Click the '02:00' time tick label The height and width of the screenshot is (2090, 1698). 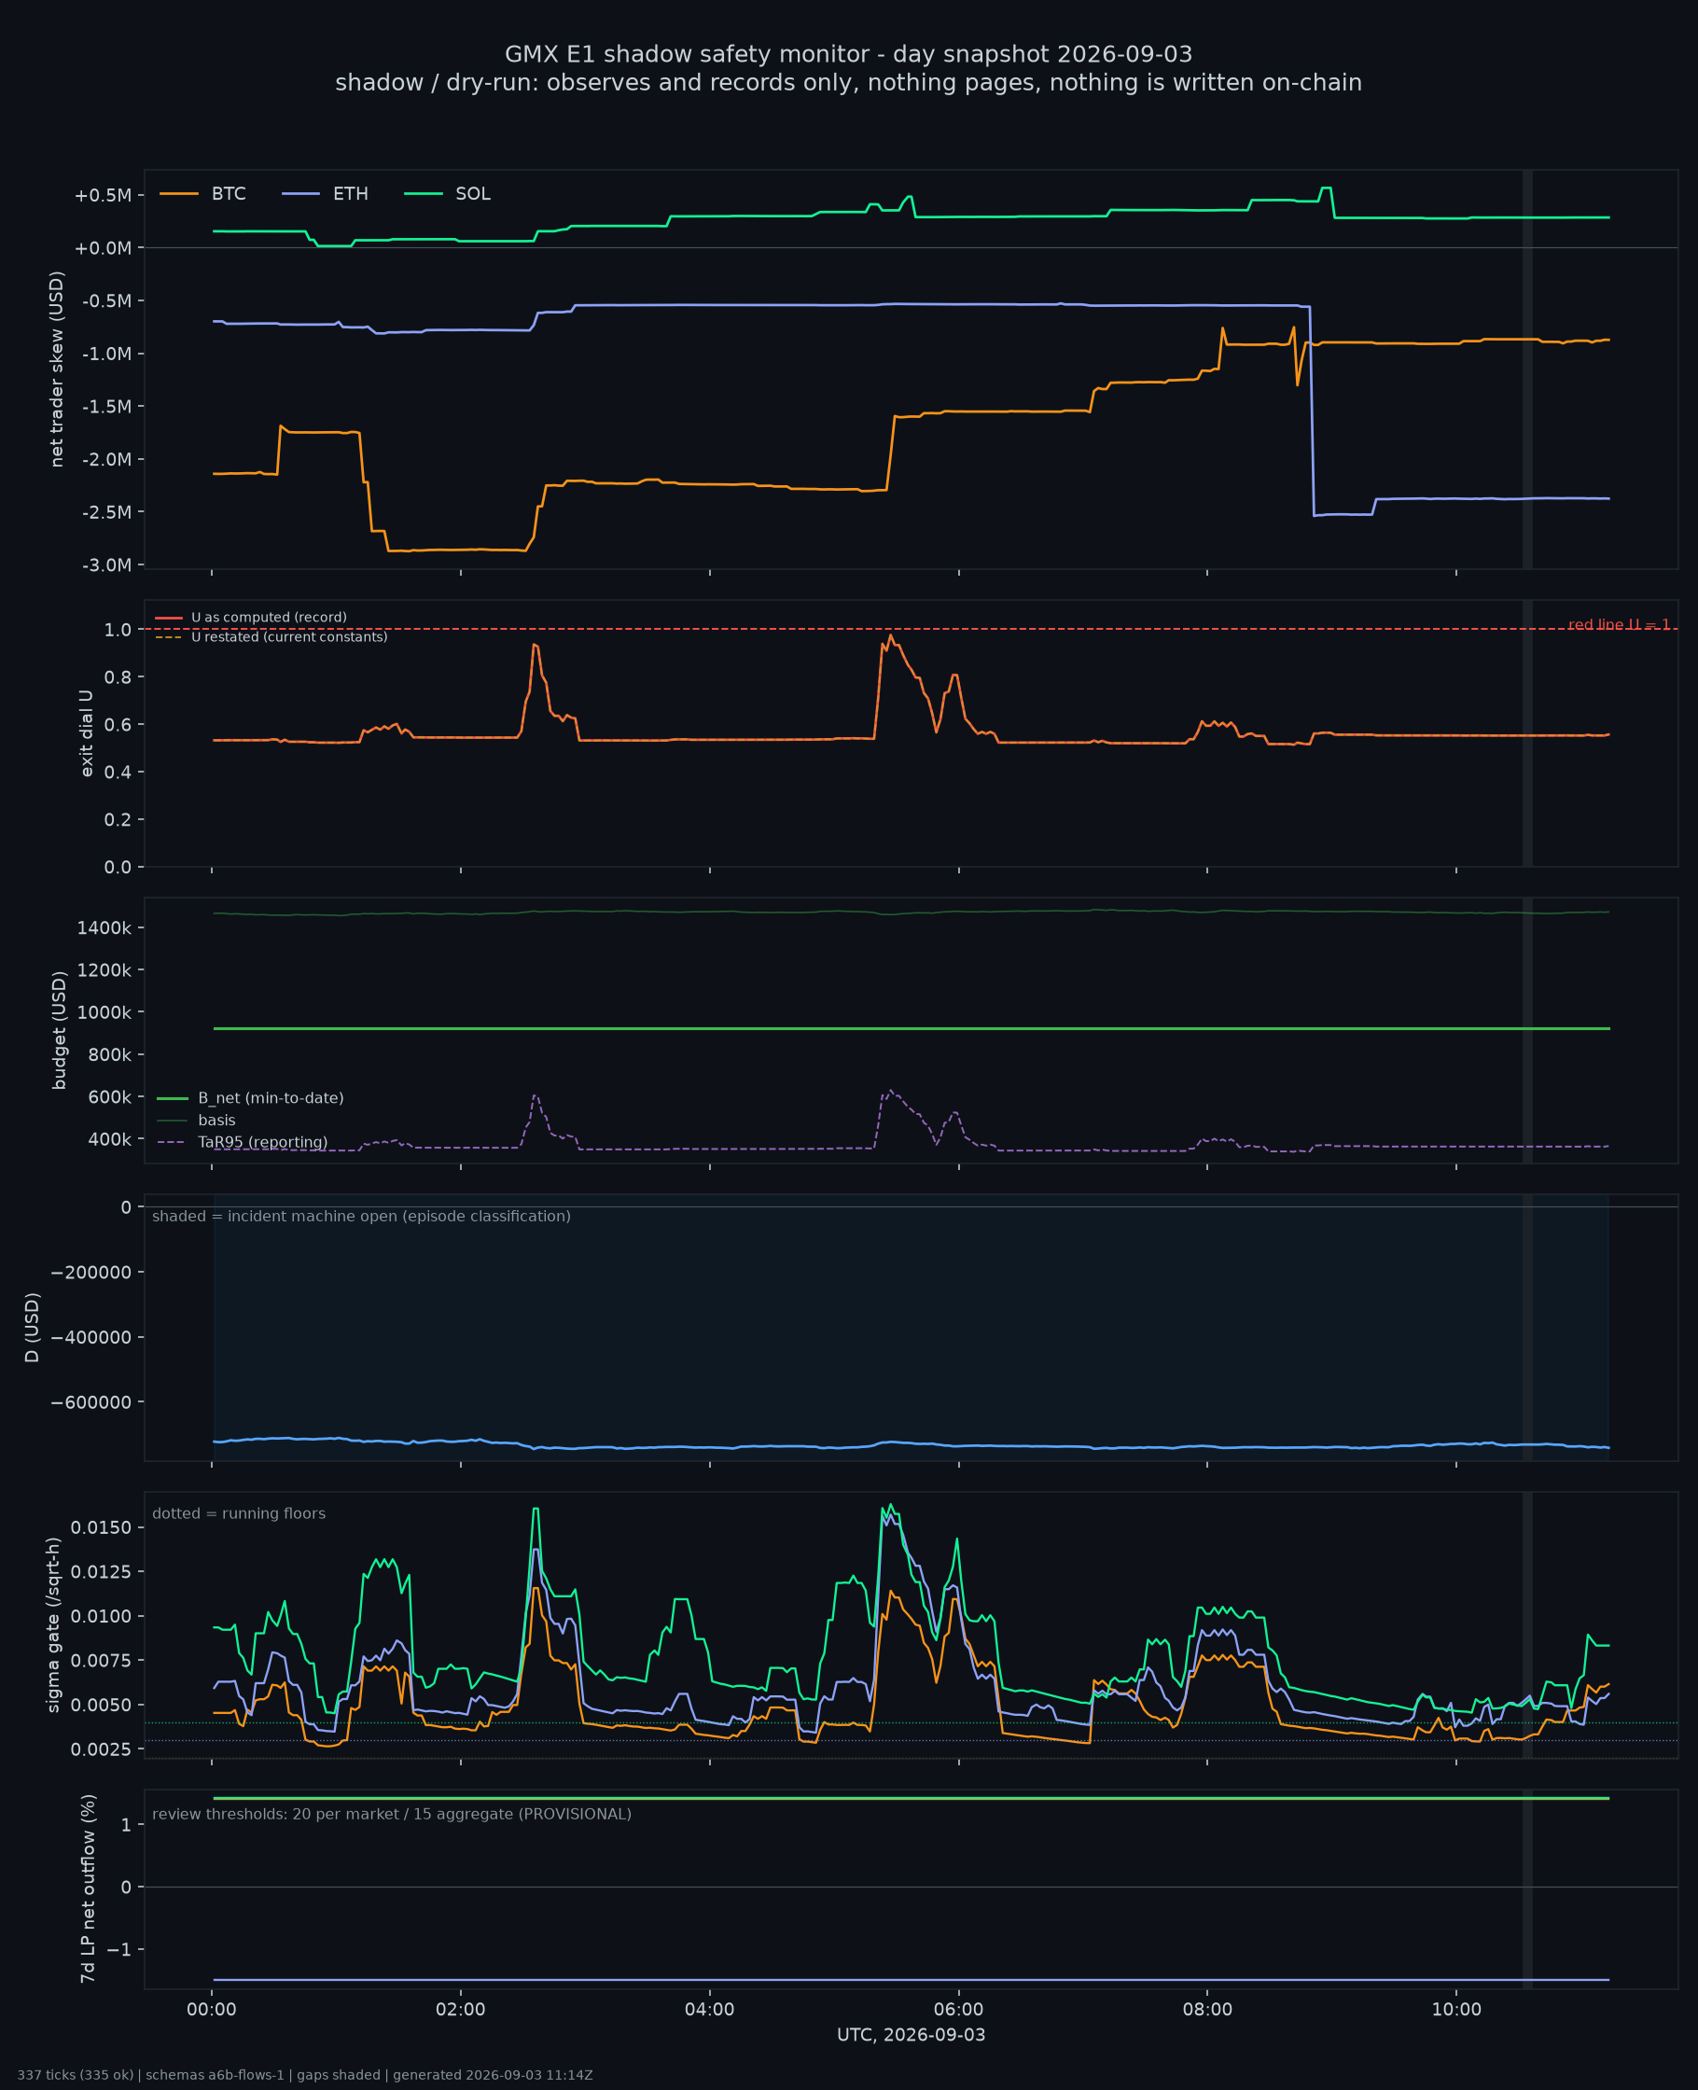click(x=461, y=2011)
